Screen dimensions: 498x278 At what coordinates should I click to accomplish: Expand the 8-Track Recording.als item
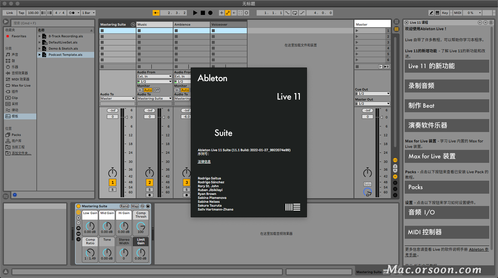(x=40, y=36)
